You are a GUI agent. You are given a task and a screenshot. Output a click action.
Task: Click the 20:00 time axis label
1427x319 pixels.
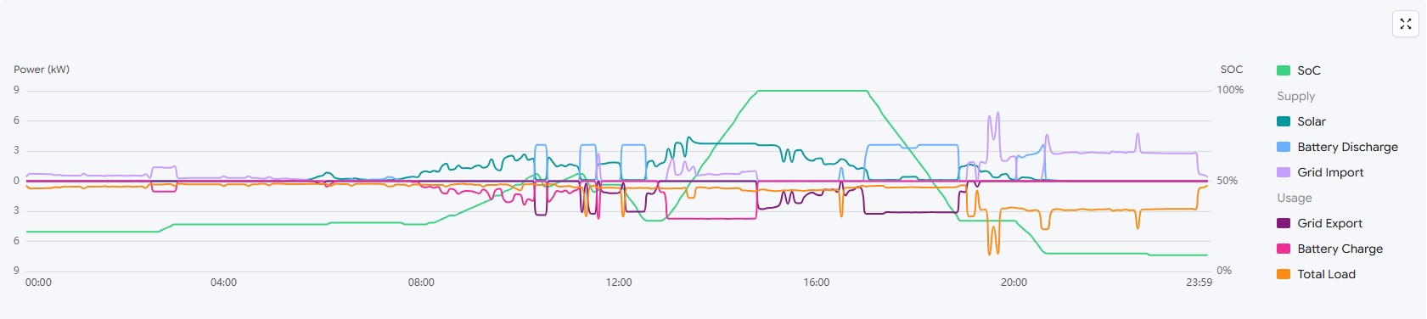1014,283
